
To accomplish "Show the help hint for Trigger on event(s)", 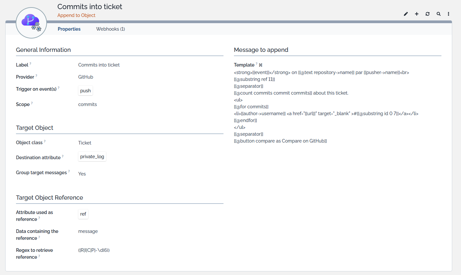I will (x=58, y=87).
